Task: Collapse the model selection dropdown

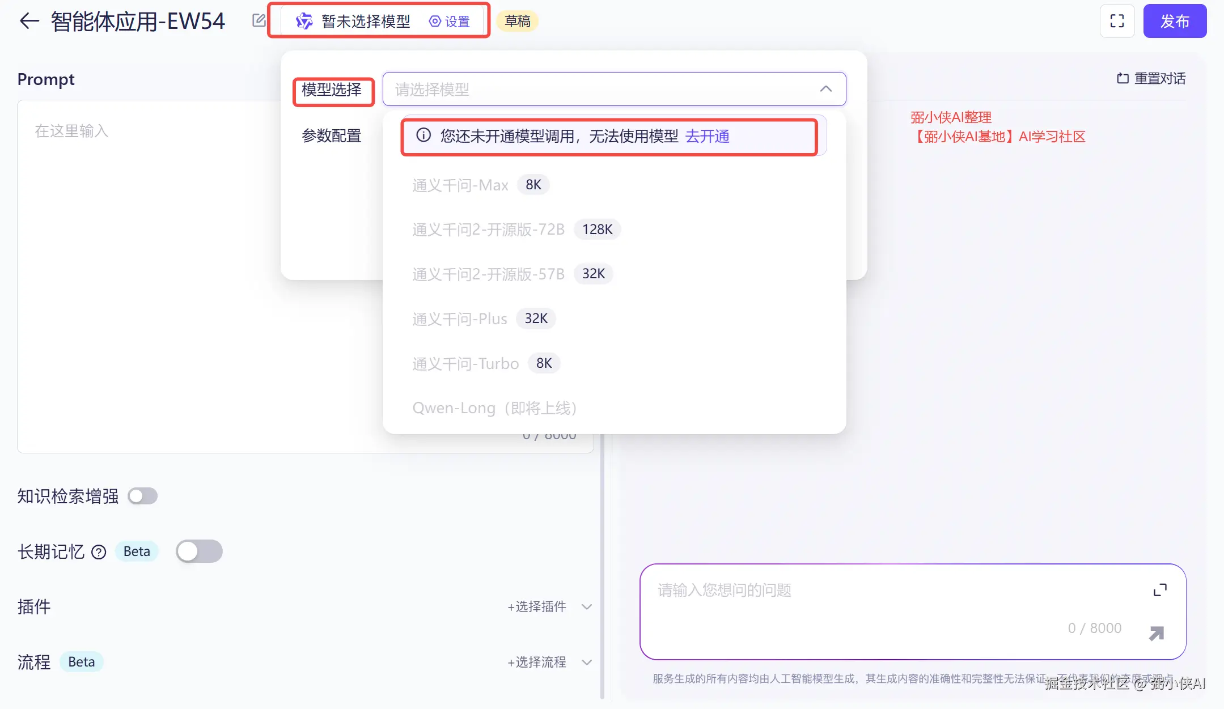Action: pos(825,89)
